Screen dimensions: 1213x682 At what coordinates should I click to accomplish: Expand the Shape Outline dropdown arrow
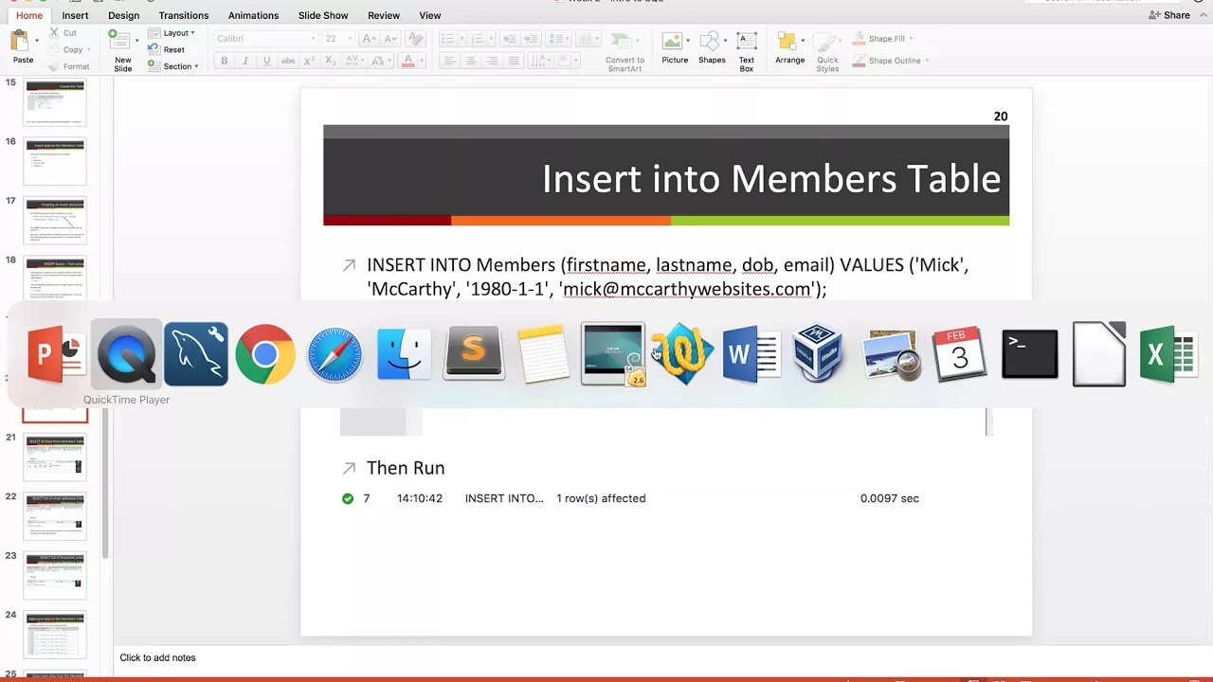point(927,61)
